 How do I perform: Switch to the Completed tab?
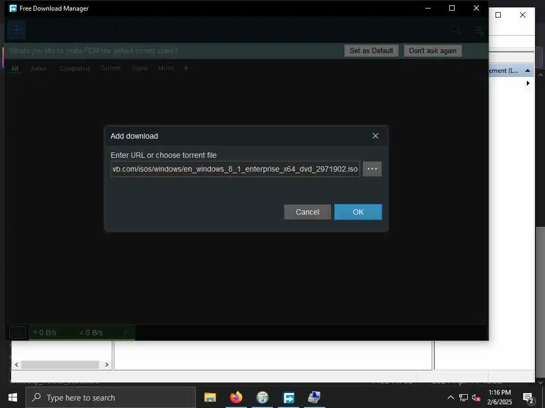coord(75,69)
